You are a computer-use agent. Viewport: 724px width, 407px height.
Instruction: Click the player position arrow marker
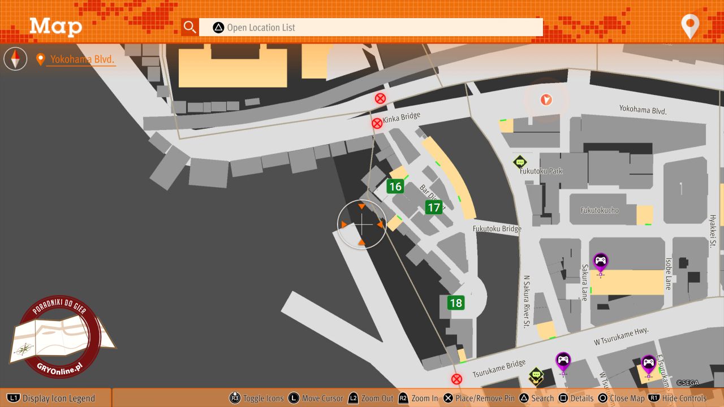(546, 100)
